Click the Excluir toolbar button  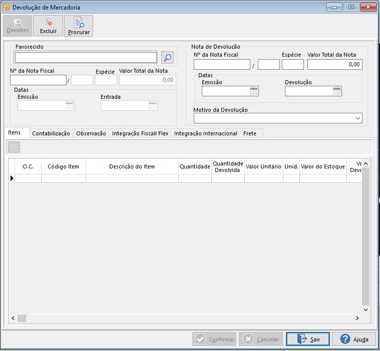point(48,26)
